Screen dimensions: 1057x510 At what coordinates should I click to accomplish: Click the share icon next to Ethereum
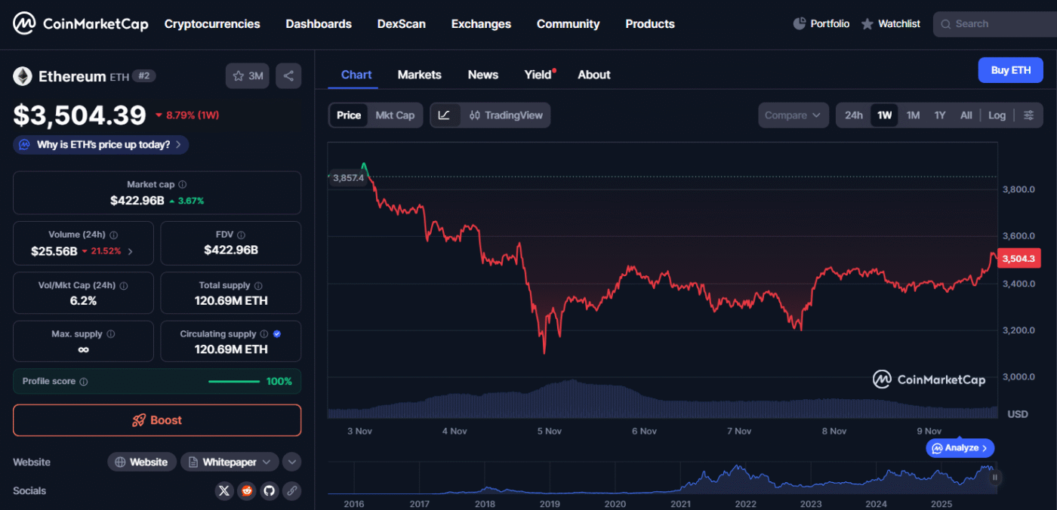coord(288,75)
